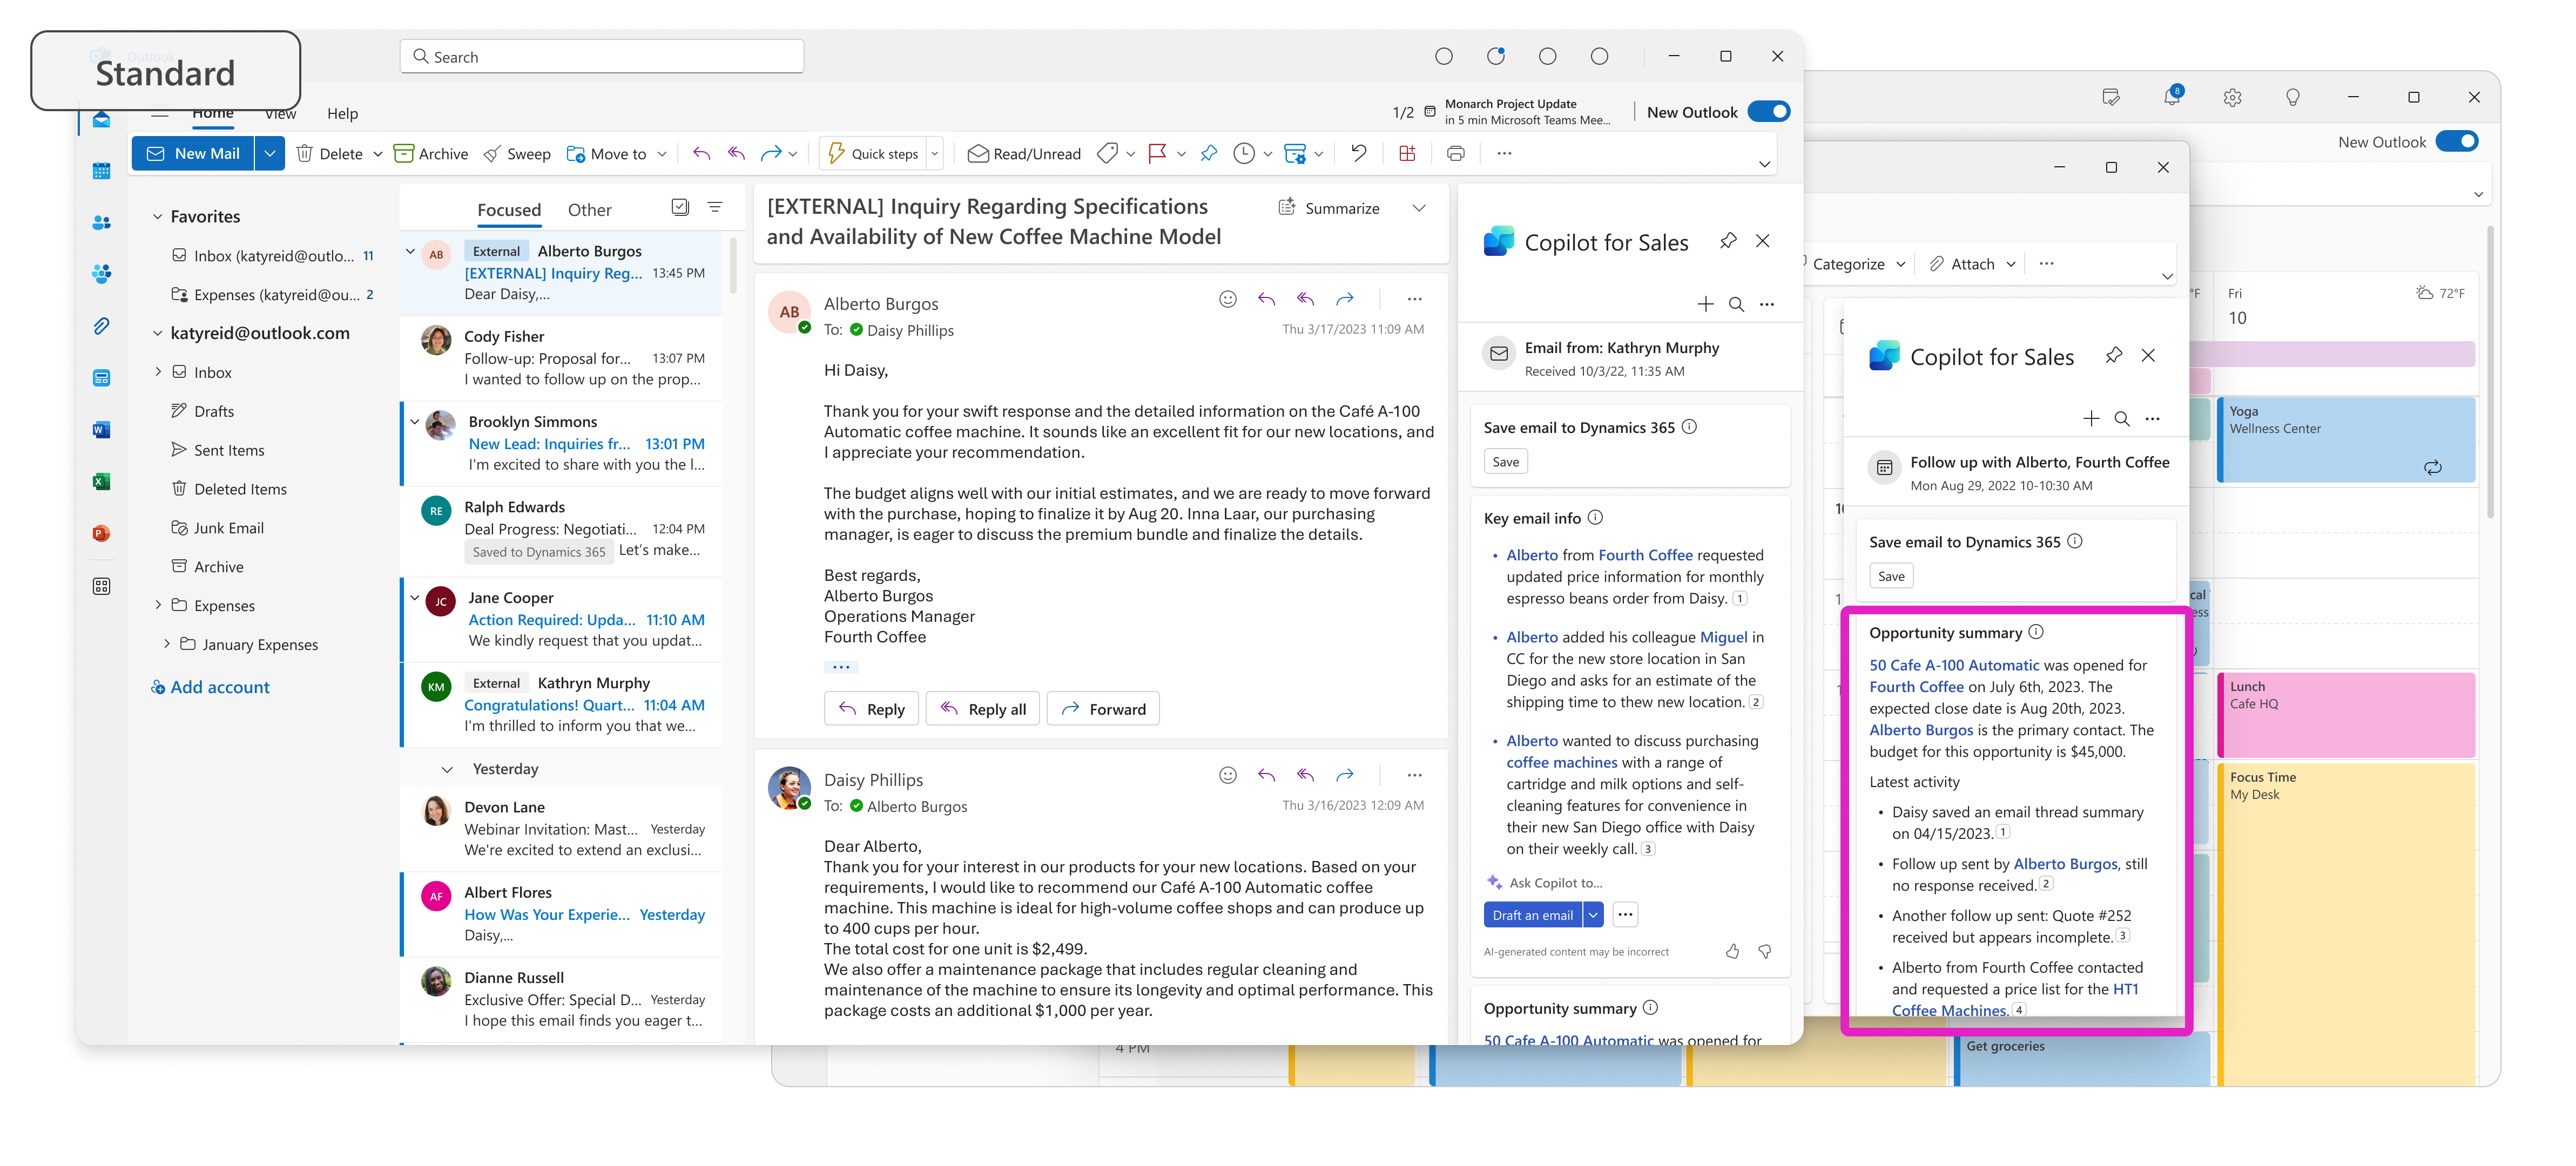Open Excel from the app sidebar

(x=101, y=481)
